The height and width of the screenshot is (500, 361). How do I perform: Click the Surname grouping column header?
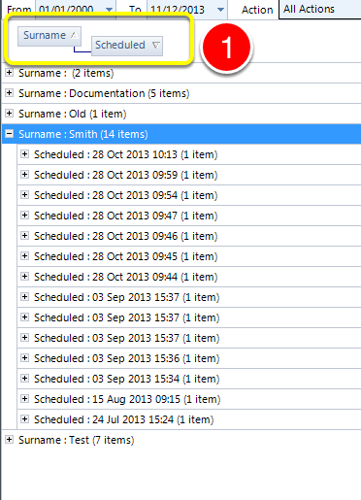pyautogui.click(x=49, y=36)
